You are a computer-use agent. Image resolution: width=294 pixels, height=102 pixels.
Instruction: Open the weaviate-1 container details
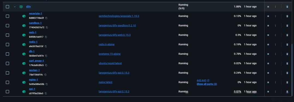35,14
